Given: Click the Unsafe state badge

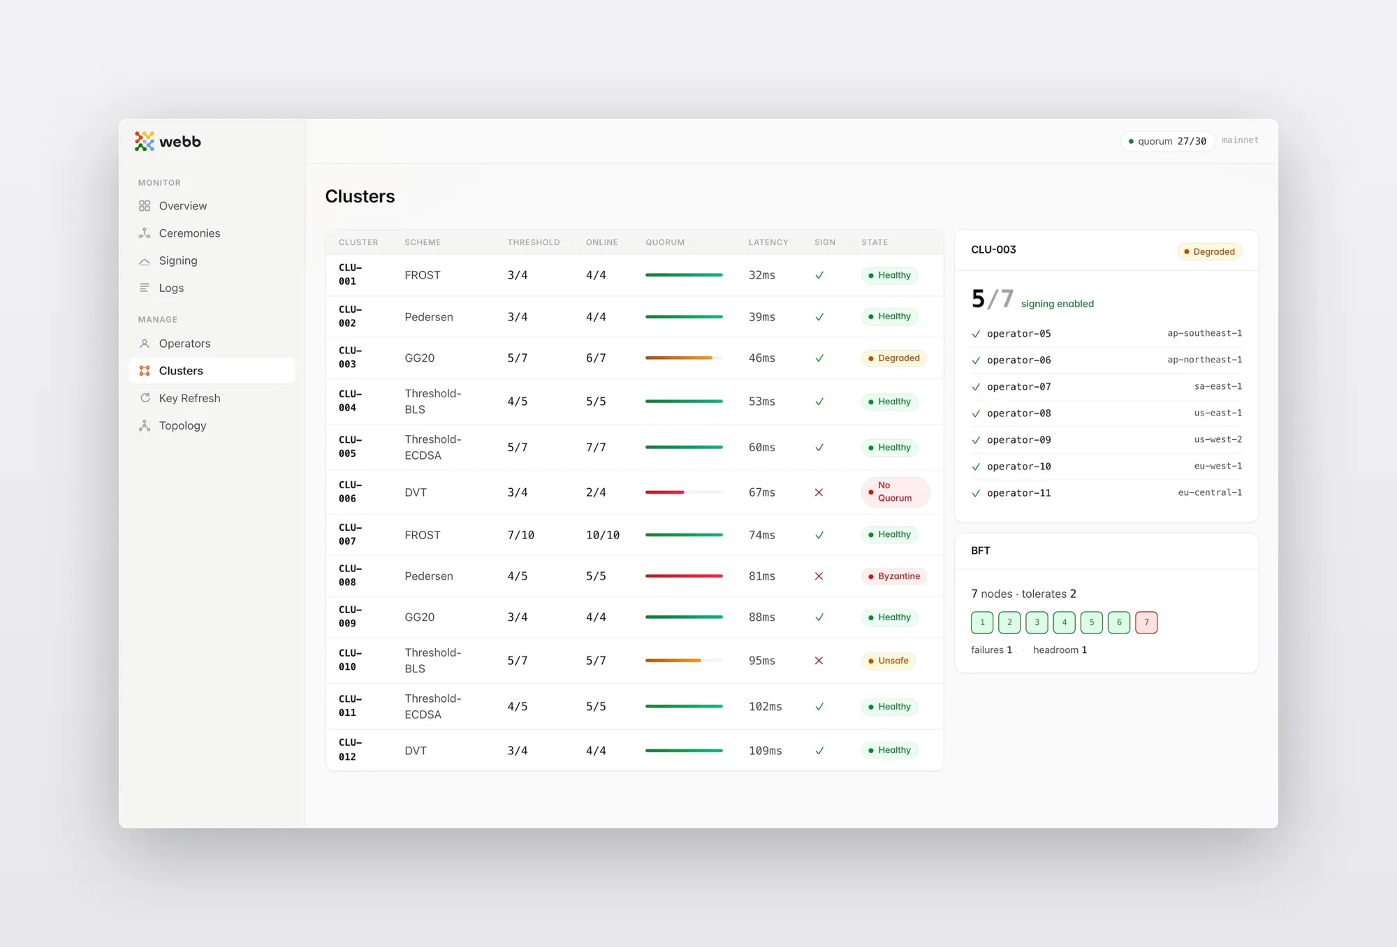Looking at the screenshot, I should pyautogui.click(x=888, y=661).
